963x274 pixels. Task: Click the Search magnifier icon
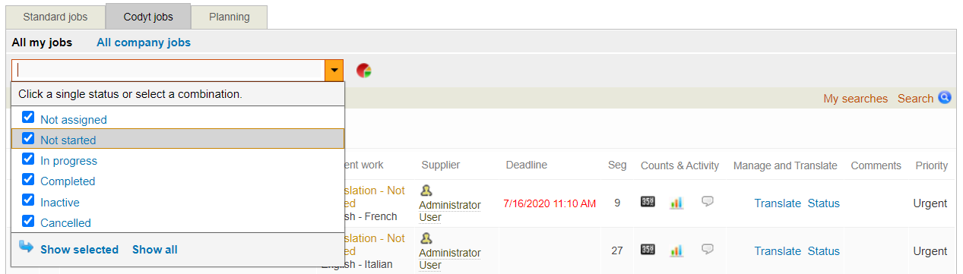coord(945,98)
